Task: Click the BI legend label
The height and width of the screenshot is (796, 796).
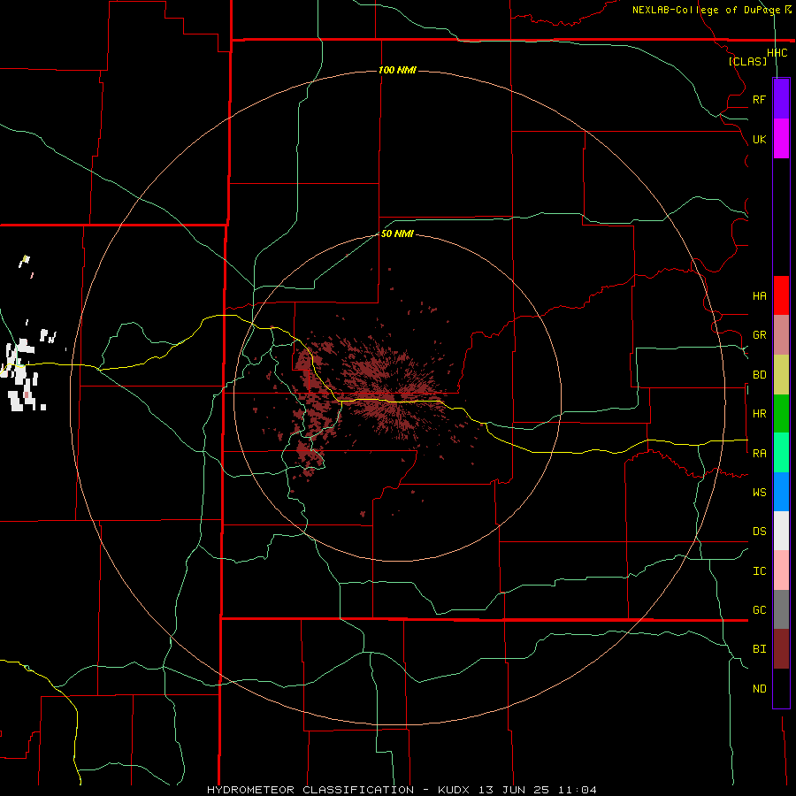Action: 759,649
